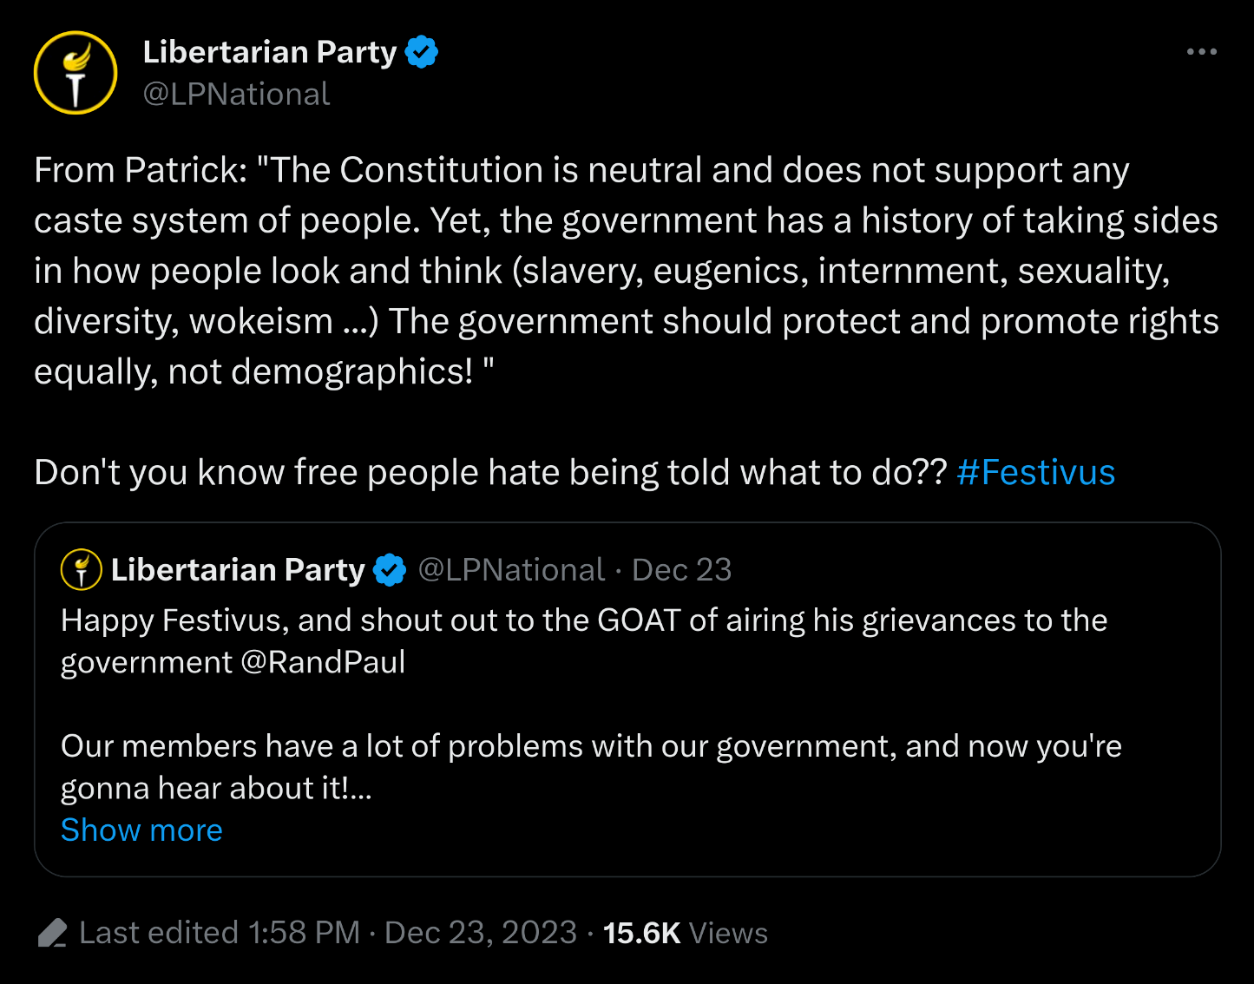Viewport: 1254px width, 984px height.
Task: Click the pencil edit-history icon
Action: point(53,934)
